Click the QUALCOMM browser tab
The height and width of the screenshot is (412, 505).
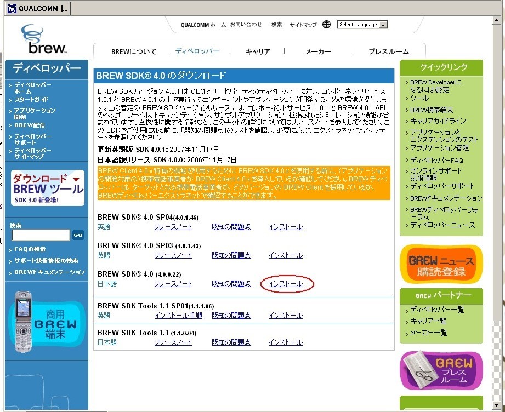38,8
